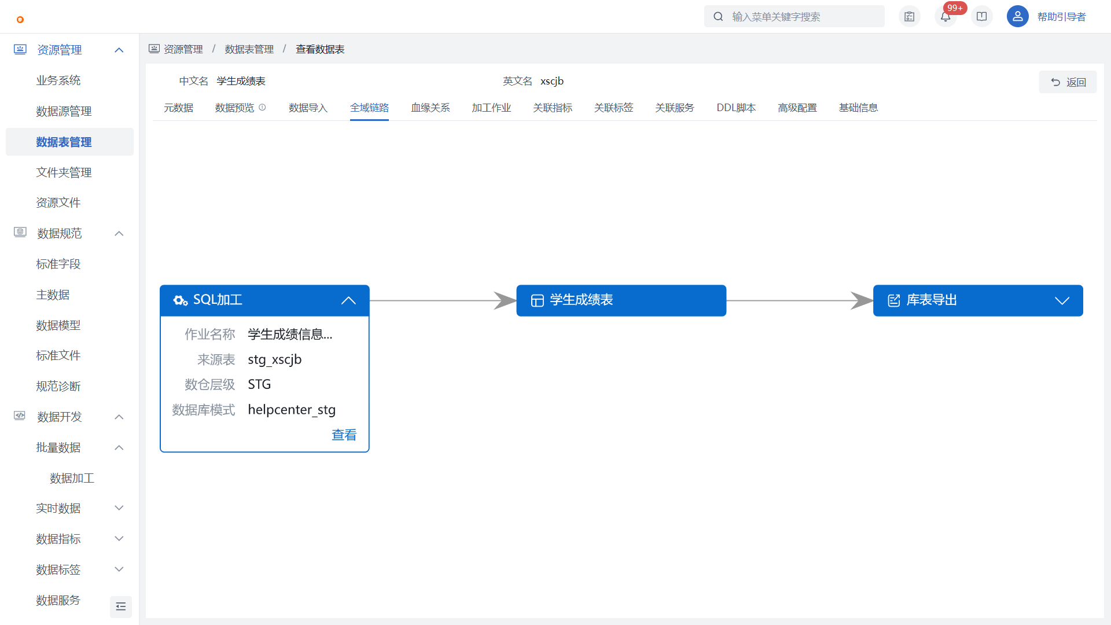Viewport: 1111px width, 625px height.
Task: Open 数据模型 in the sidebar
Action: 58,325
